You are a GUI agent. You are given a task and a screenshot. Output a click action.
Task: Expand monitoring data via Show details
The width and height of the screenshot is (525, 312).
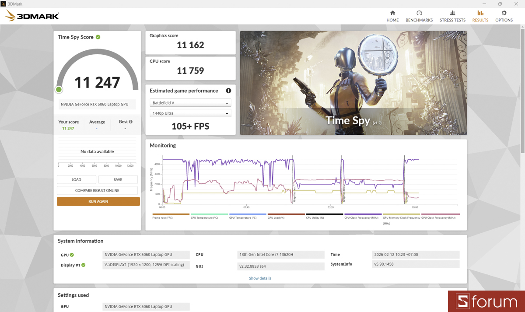tap(260, 278)
